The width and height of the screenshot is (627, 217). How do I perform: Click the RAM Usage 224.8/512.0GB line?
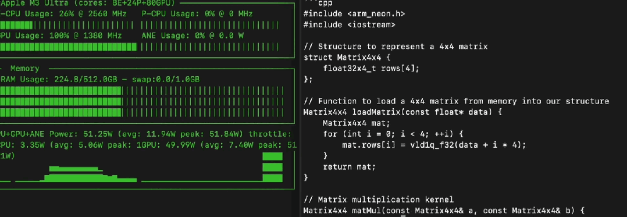99,79
